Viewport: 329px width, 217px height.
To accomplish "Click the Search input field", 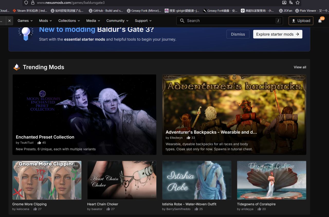I will (230, 21).
